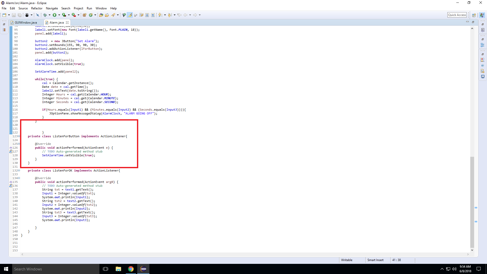Toggle Mark Occurrences highlighter button
Image resolution: width=487 pixels, height=274 pixels.
[130, 15]
